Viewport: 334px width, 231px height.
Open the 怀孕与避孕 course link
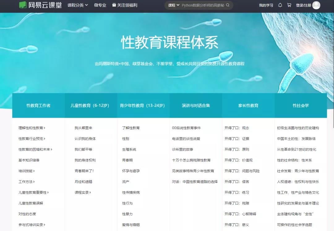[x=131, y=171]
